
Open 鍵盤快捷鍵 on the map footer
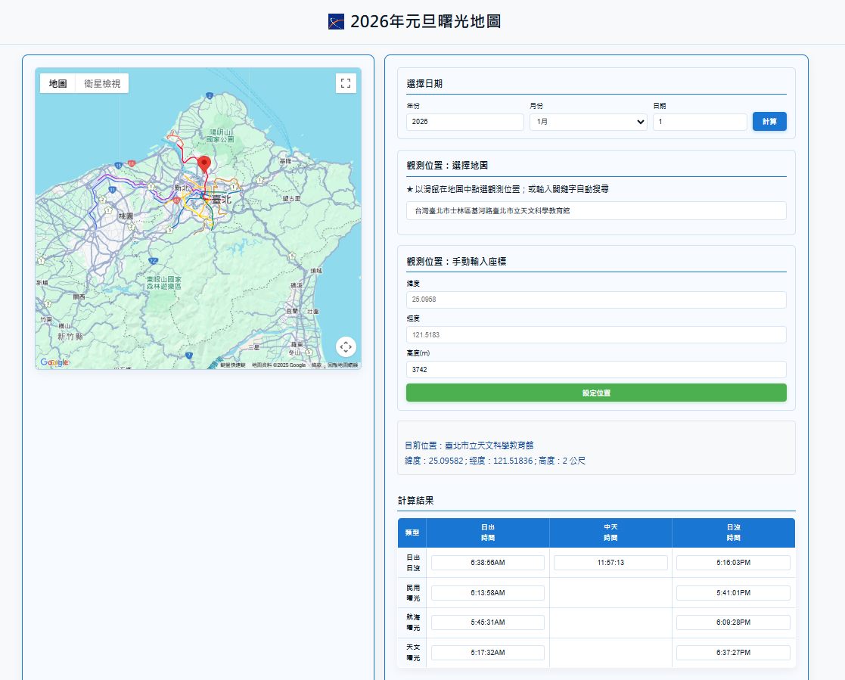(x=233, y=365)
